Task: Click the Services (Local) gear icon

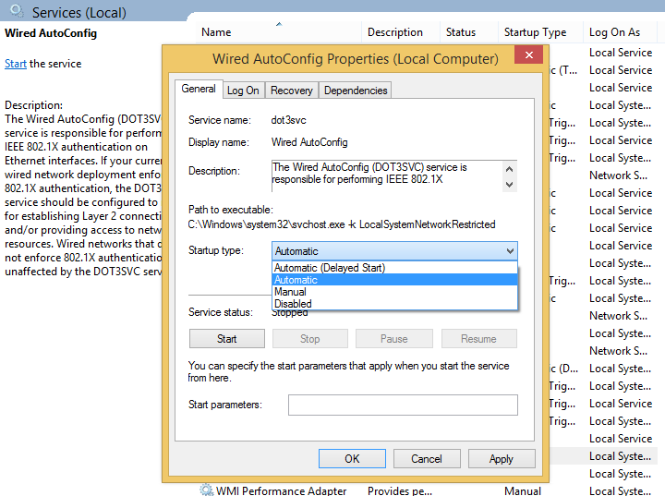Action: click(17, 10)
